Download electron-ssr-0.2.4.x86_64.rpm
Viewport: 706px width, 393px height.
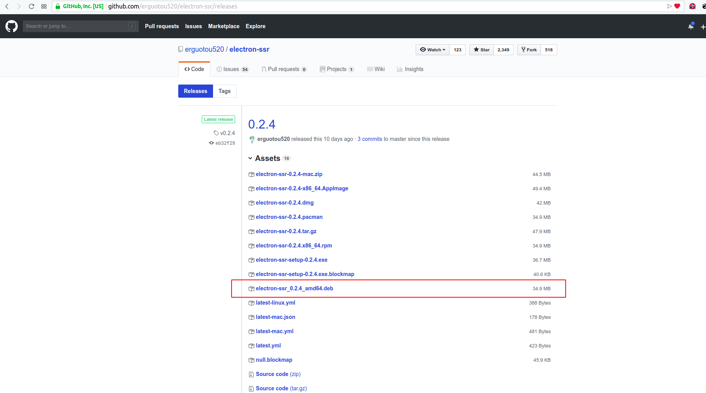click(294, 246)
